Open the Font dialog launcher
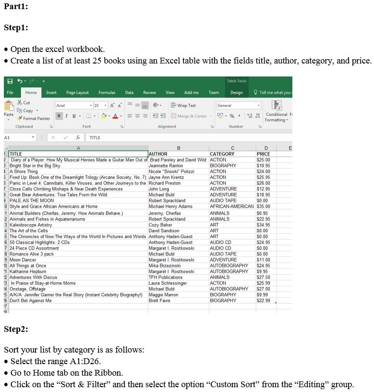The width and height of the screenshot is (374, 392). tap(122, 127)
